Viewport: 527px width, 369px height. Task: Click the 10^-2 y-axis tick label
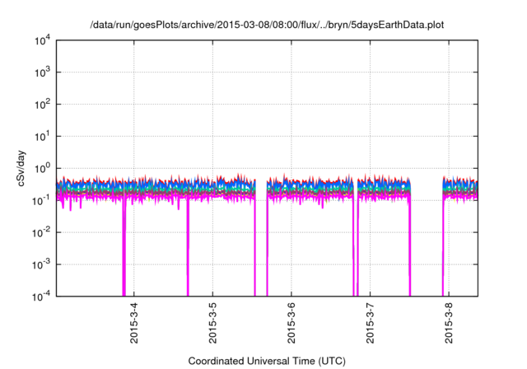click(x=41, y=232)
